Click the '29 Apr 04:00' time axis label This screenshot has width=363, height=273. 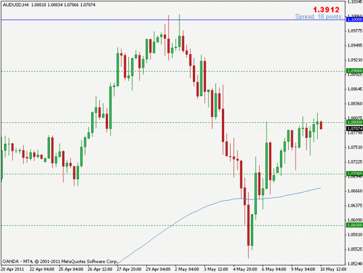pos(158,269)
